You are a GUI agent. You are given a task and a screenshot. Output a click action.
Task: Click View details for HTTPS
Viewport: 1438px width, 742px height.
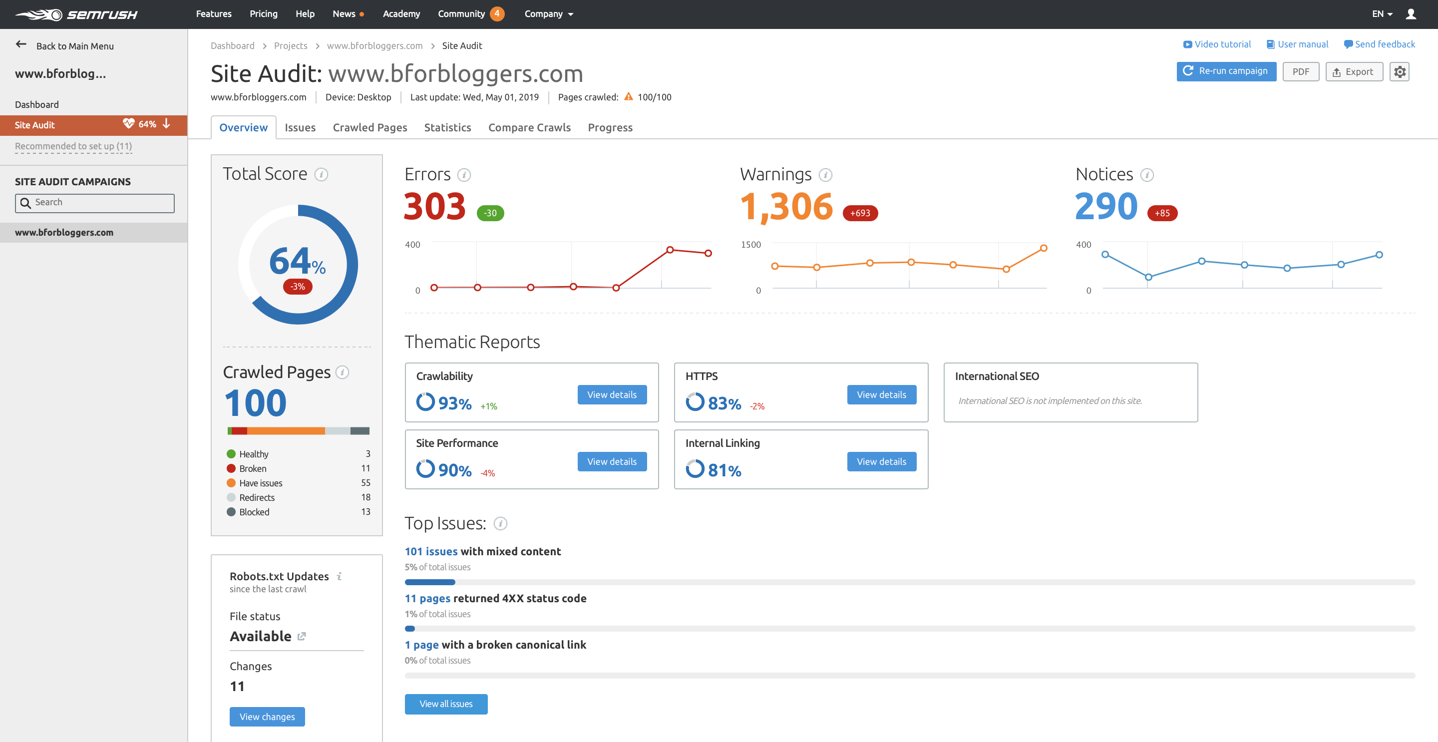(881, 395)
